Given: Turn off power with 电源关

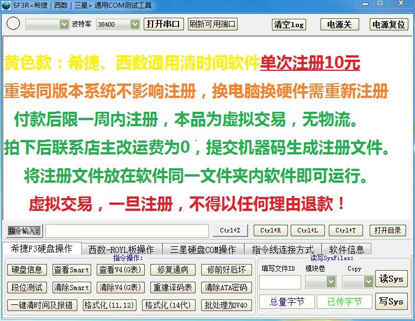Looking at the screenshot, I should pyautogui.click(x=339, y=24).
